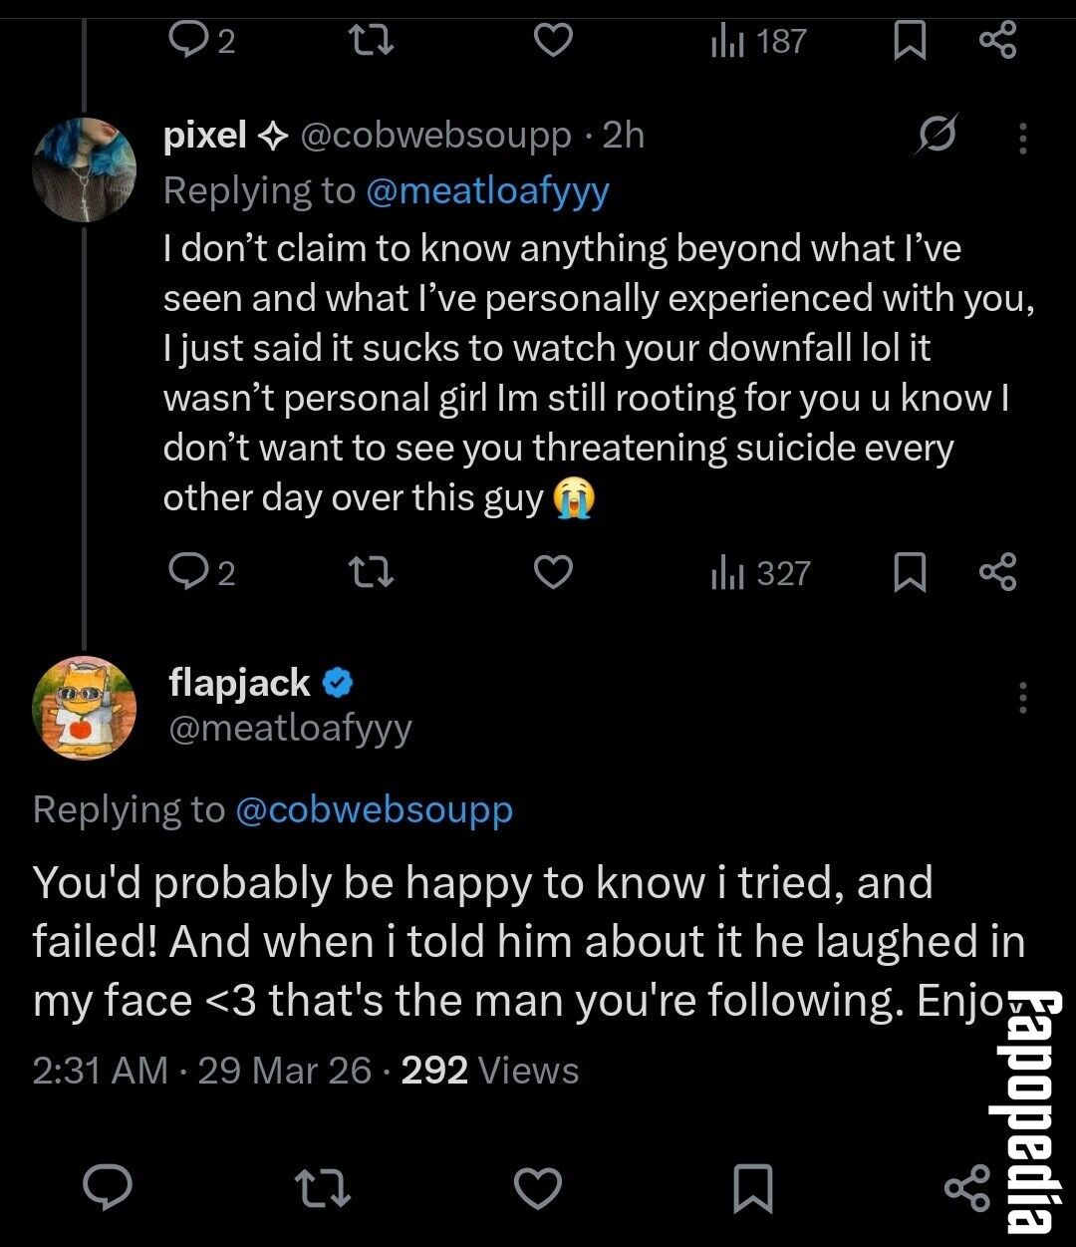Open @cobwebsoupp link in flapjack's reply
This screenshot has width=1076, height=1247.
coord(375,809)
